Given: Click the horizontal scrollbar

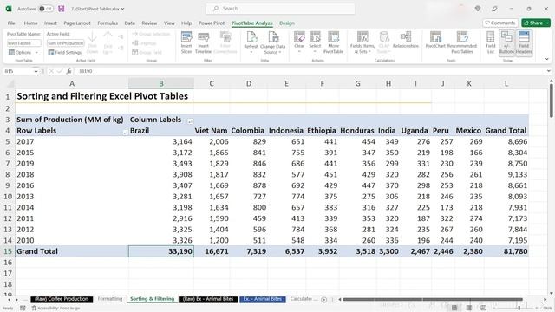Looking at the screenshot, I should point(433,300).
